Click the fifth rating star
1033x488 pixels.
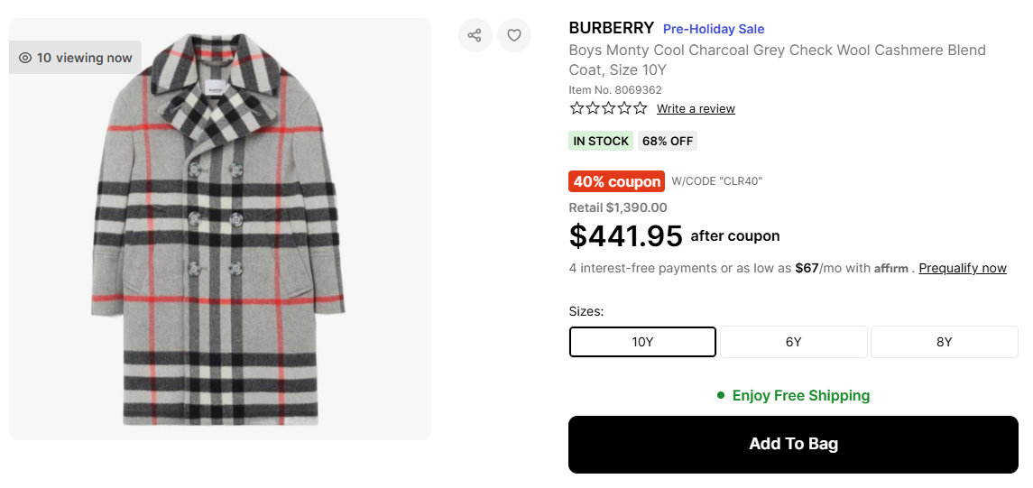pyautogui.click(x=640, y=108)
